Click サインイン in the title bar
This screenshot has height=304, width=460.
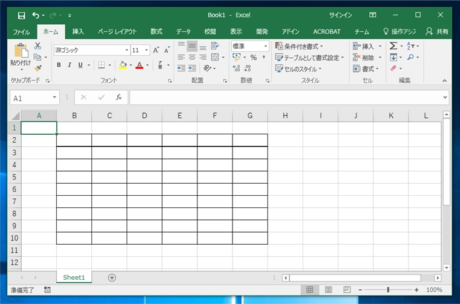point(341,15)
